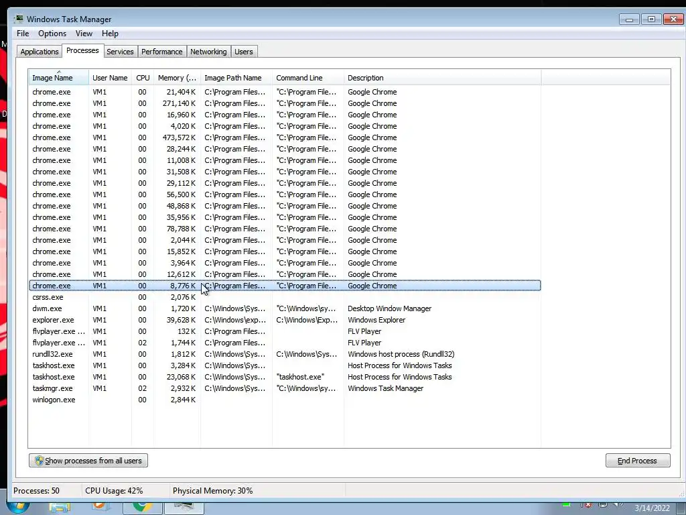
Task: Open Windows Explorer from the taskbar
Action: pos(60,508)
